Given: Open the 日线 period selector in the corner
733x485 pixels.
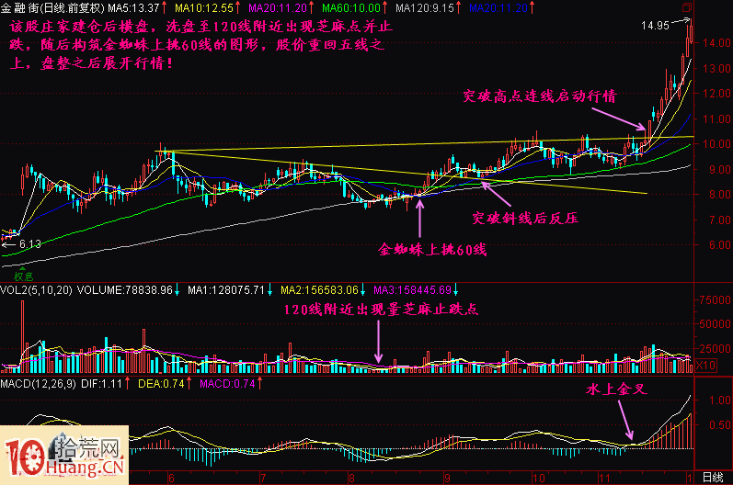Looking at the screenshot, I should [713, 478].
